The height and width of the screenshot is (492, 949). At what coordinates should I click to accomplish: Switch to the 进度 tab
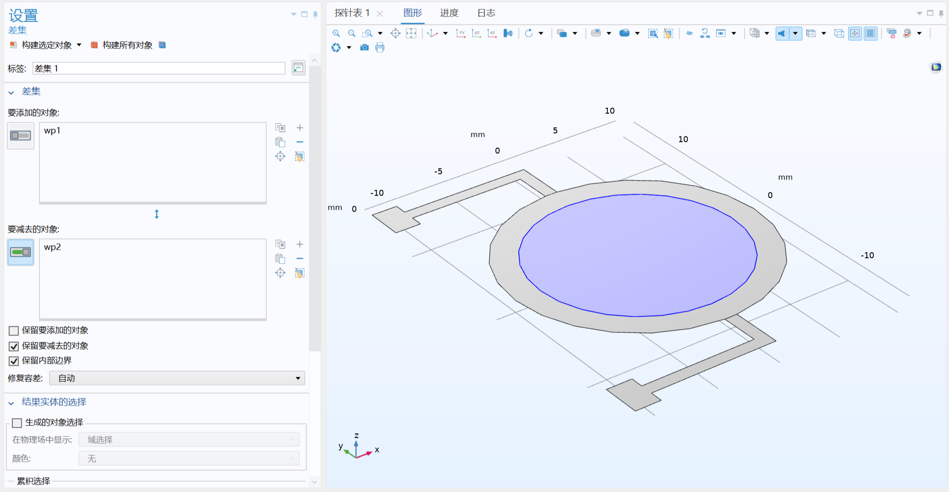[449, 13]
